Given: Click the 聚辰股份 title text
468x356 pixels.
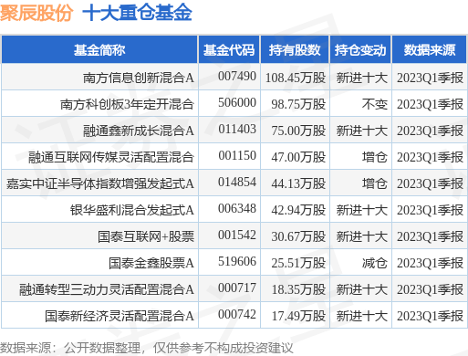Looking at the screenshot, I should pos(36,13).
